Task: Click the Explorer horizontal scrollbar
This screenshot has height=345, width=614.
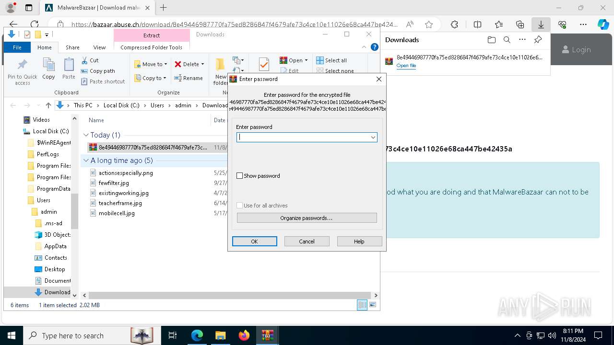Action: [230, 295]
